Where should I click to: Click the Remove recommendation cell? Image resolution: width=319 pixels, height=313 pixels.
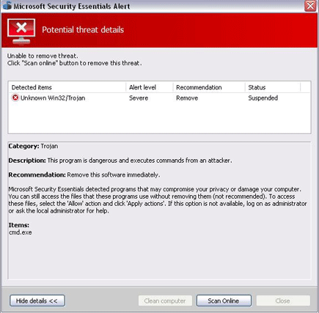(187, 98)
